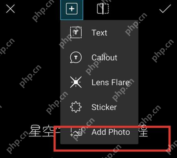Viewport: 177px width, 158px height.
Task: Cancel editing with the X icon
Action: pyautogui.click(x=10, y=9)
